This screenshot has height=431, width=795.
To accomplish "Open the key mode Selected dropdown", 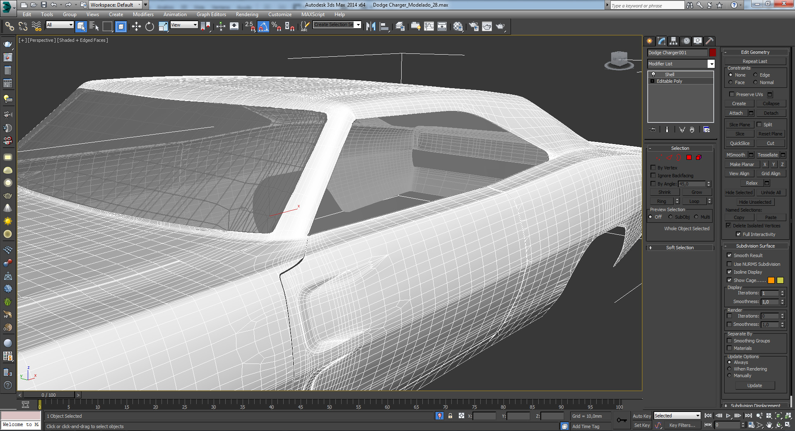I will [x=677, y=416].
